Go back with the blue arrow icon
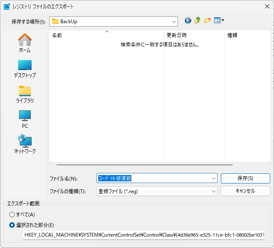 188,21
